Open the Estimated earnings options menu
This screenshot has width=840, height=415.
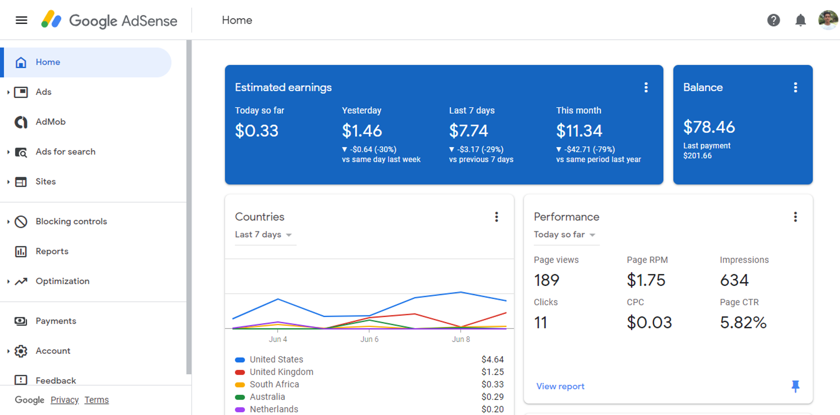click(x=646, y=87)
